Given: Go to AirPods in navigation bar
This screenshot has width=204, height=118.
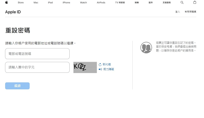Looking at the screenshot, I should click(101, 2).
